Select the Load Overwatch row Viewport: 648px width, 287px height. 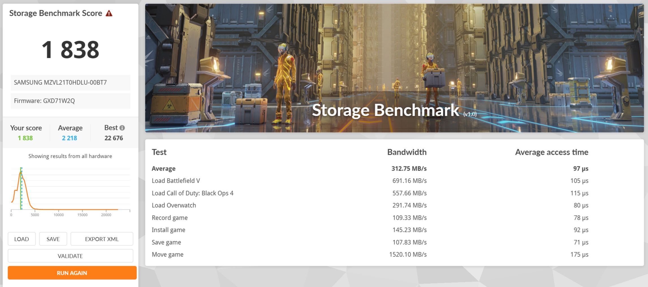point(370,205)
